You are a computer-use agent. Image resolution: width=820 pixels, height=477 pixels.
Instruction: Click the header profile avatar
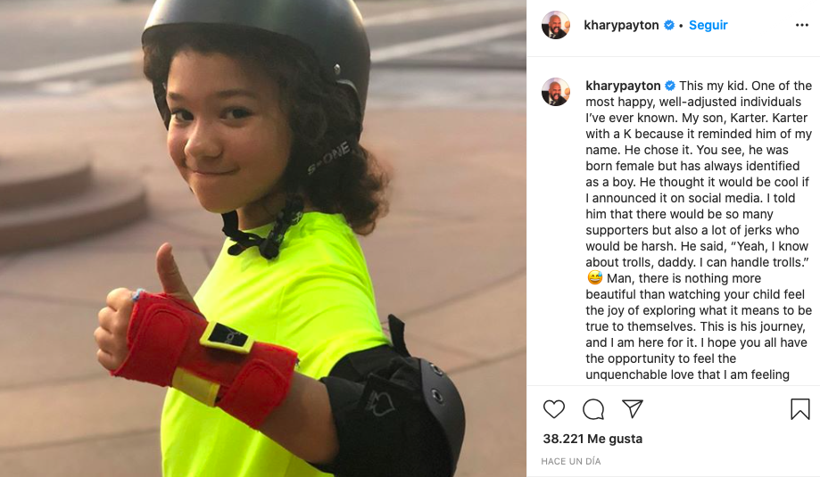click(x=555, y=25)
